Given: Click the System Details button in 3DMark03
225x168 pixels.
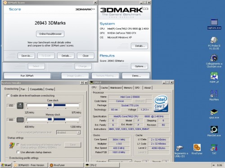Looking at the screenshot, I should pos(139,46).
